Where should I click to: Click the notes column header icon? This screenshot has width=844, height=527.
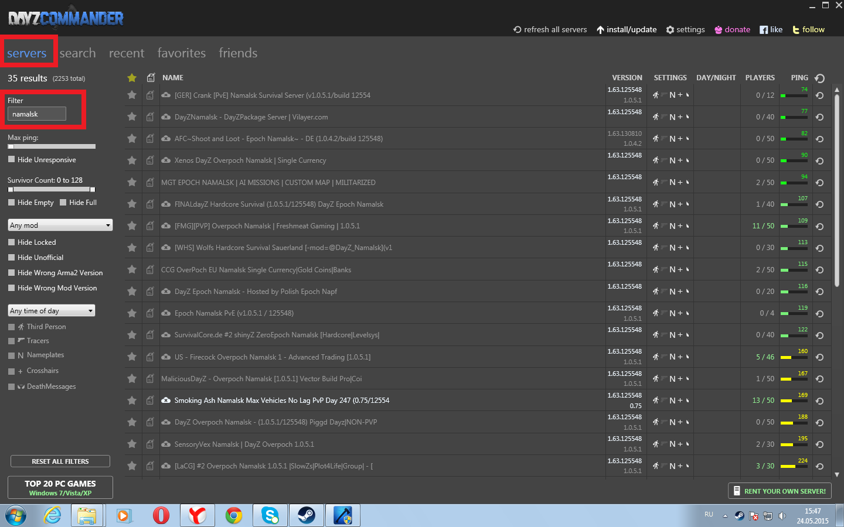tap(151, 77)
